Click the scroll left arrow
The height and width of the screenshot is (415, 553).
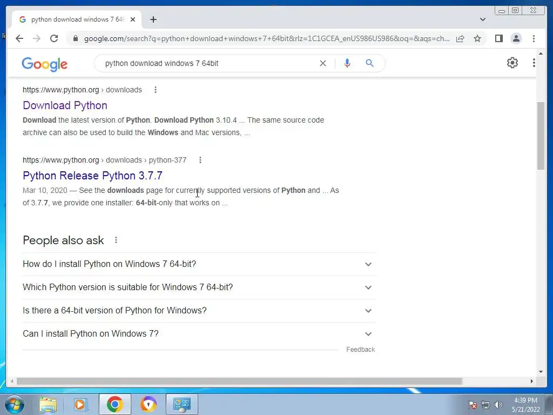point(12,381)
